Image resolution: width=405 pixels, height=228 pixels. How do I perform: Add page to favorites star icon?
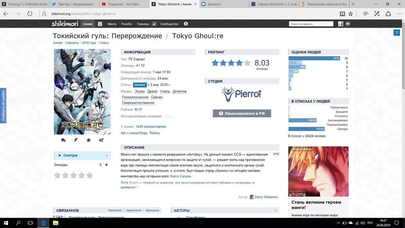click(351, 14)
